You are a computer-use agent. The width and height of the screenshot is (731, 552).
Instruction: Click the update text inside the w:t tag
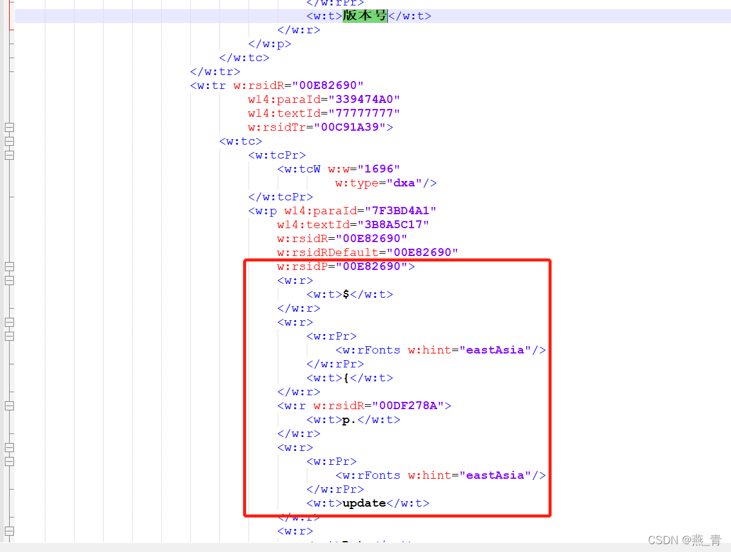point(364,503)
